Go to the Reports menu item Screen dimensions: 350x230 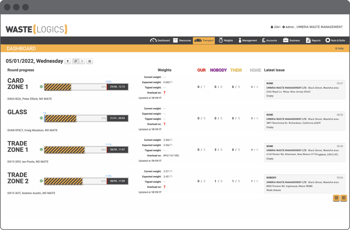[x=313, y=40]
